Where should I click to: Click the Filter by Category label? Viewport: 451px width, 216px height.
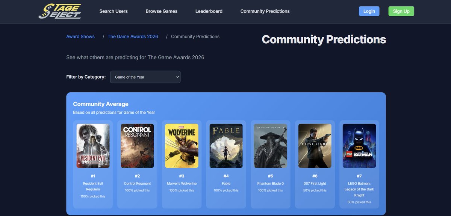click(86, 77)
